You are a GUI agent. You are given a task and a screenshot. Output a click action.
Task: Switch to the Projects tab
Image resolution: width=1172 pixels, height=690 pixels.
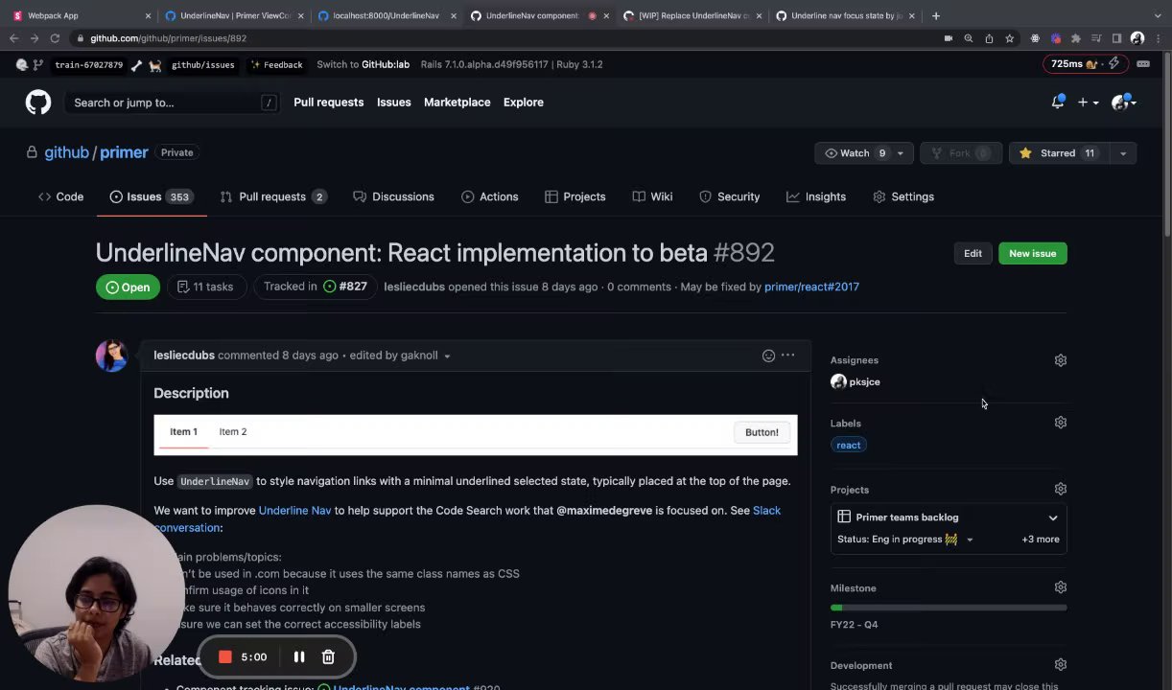pyautogui.click(x=574, y=196)
